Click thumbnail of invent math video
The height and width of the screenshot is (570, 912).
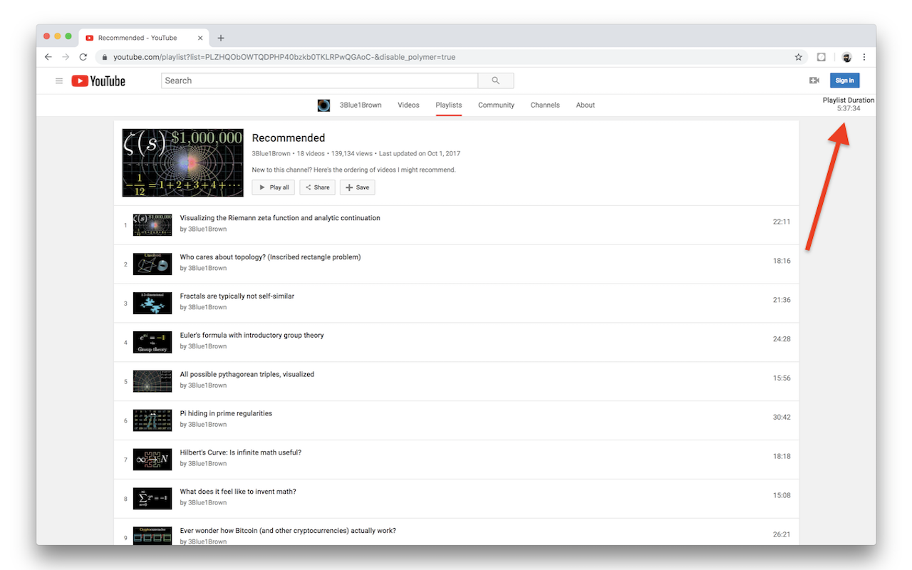click(152, 499)
